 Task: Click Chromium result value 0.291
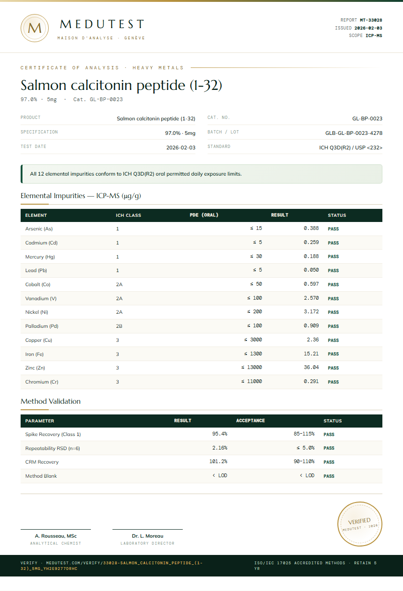[x=311, y=382]
